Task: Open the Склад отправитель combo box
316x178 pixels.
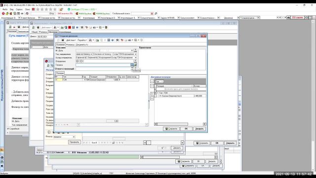Action: pos(106,58)
